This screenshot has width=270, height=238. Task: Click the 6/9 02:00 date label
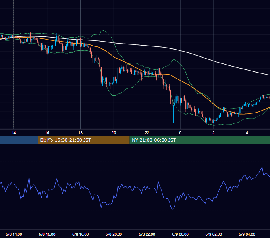point(214,234)
